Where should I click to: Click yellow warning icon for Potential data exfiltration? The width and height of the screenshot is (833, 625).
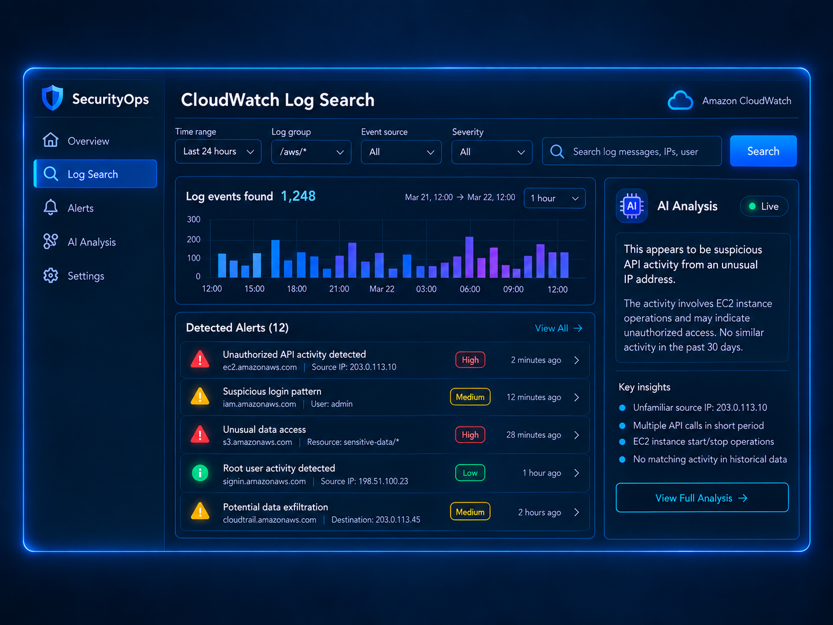(x=200, y=511)
